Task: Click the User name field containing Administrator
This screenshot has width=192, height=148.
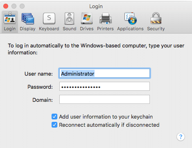Action: point(104,73)
